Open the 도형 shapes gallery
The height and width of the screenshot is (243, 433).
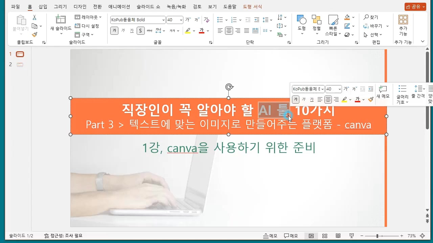click(x=301, y=23)
